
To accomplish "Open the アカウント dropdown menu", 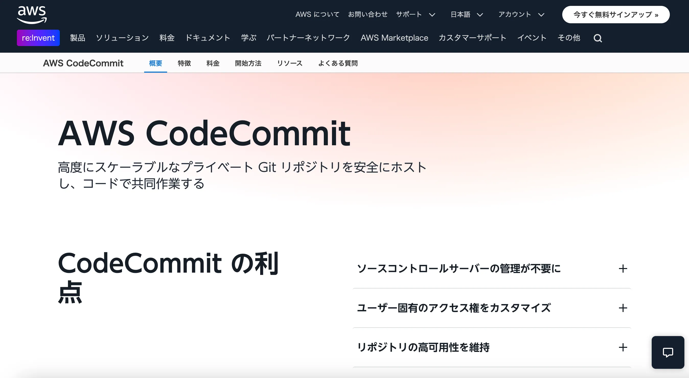I will click(x=521, y=15).
